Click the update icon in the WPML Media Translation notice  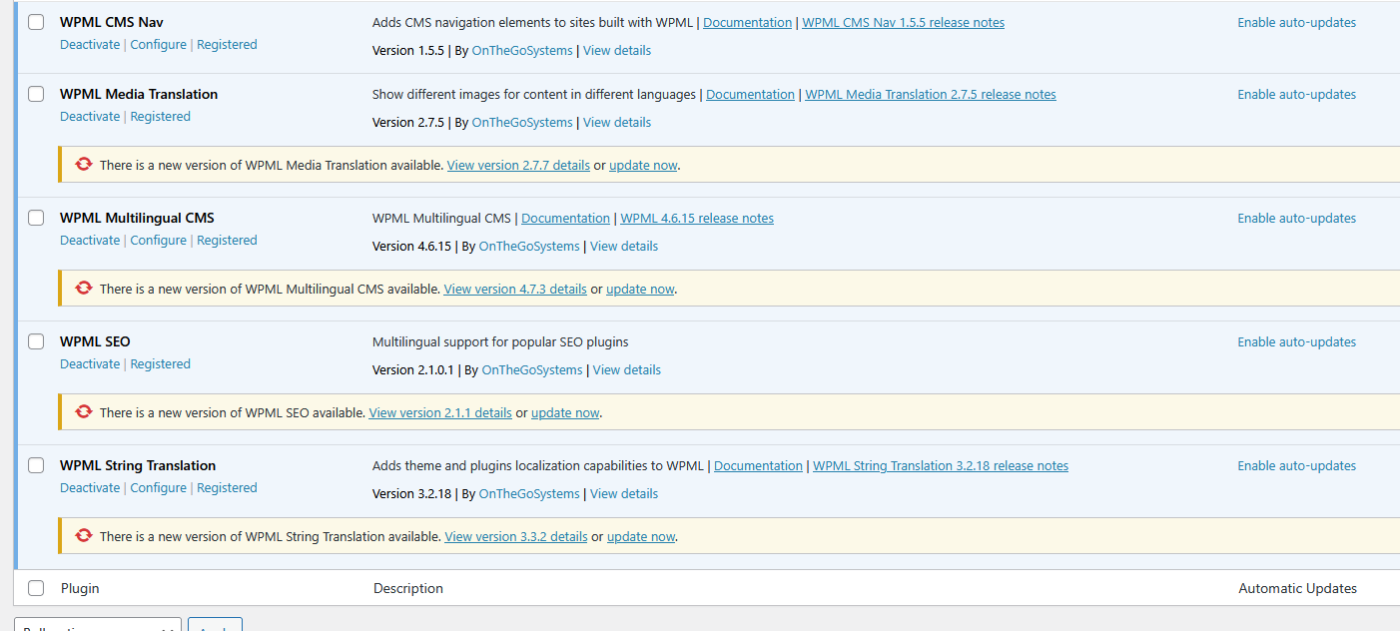84,165
